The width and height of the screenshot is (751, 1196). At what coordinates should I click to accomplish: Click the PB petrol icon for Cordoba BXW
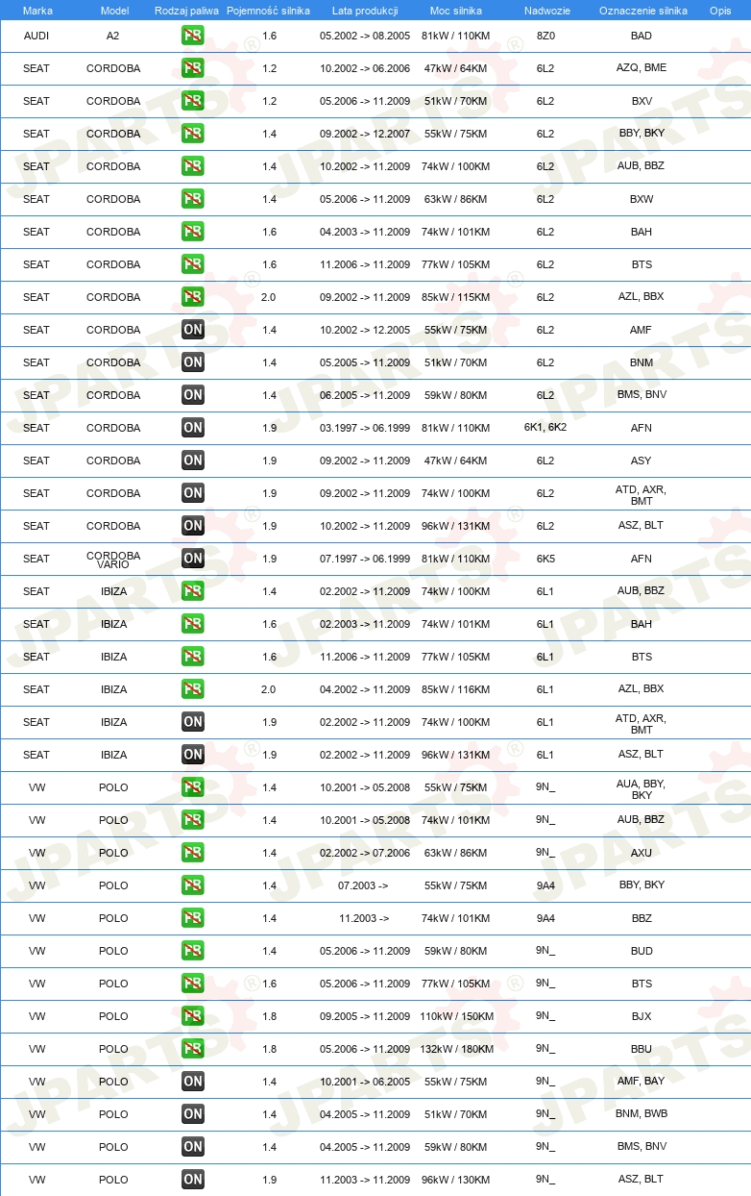pyautogui.click(x=193, y=199)
